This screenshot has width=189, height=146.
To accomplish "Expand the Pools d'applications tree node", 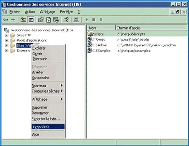I will (x=7, y=41).
